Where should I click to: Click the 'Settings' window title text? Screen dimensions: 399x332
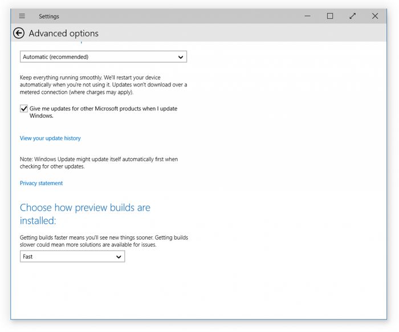click(49, 17)
